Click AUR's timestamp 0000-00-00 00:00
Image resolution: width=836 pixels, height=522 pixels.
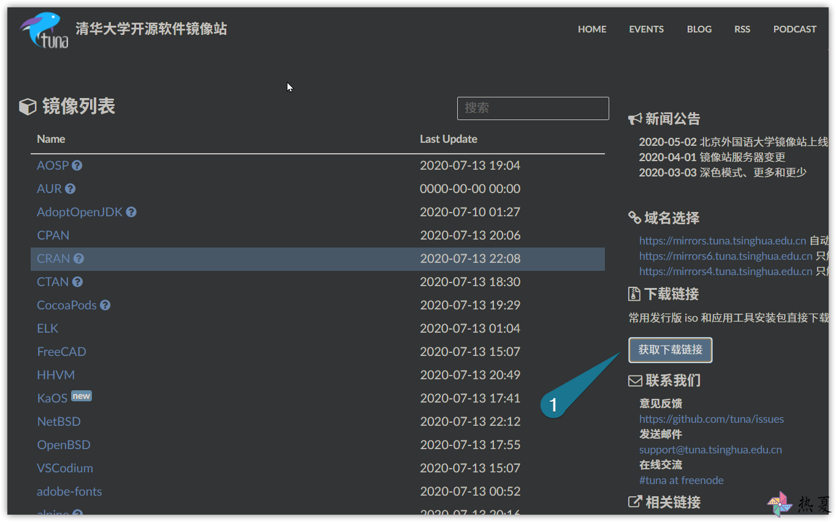tap(470, 189)
